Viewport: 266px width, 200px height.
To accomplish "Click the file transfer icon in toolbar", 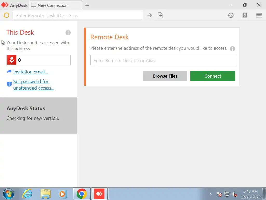I will [160, 15].
